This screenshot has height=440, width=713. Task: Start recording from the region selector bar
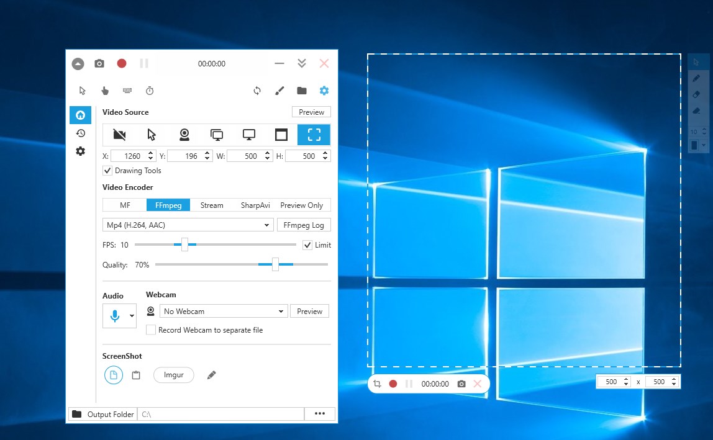coord(393,384)
